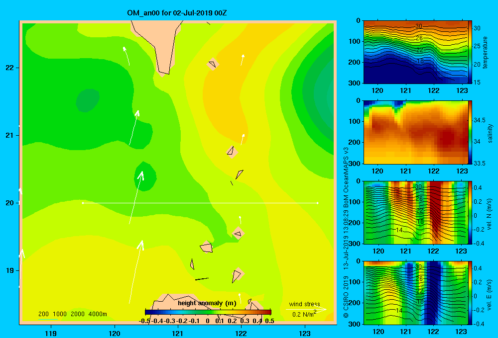Click the wind arrow near 20.4N 120.4E

[x=136, y=197]
